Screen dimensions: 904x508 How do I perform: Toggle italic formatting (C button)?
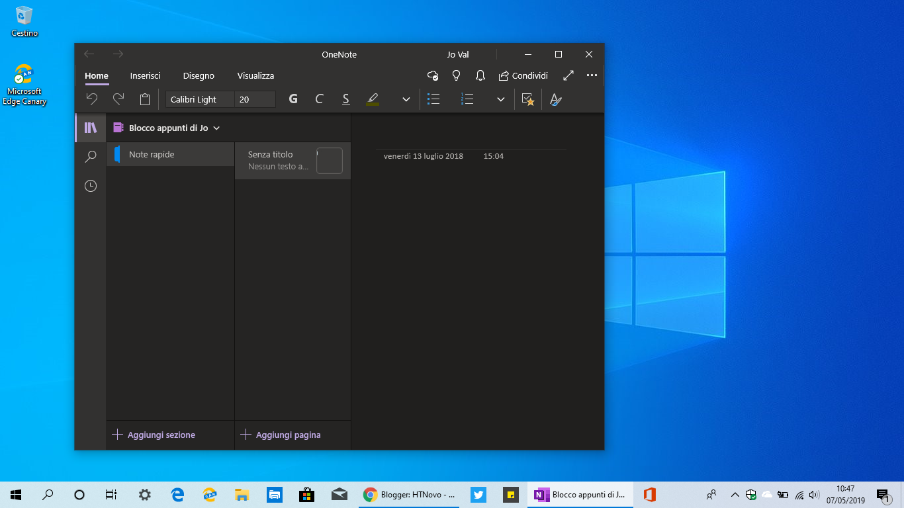pyautogui.click(x=319, y=99)
